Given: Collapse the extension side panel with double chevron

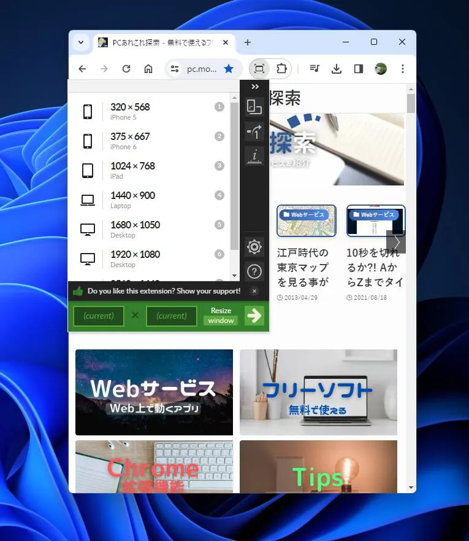Looking at the screenshot, I should pos(255,87).
